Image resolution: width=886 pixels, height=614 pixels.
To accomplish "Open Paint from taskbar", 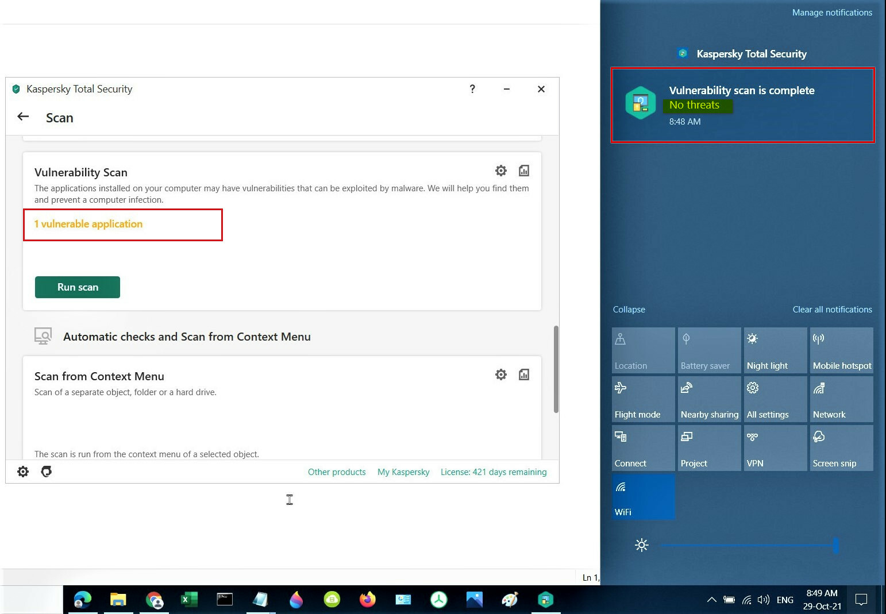I will coord(510,600).
